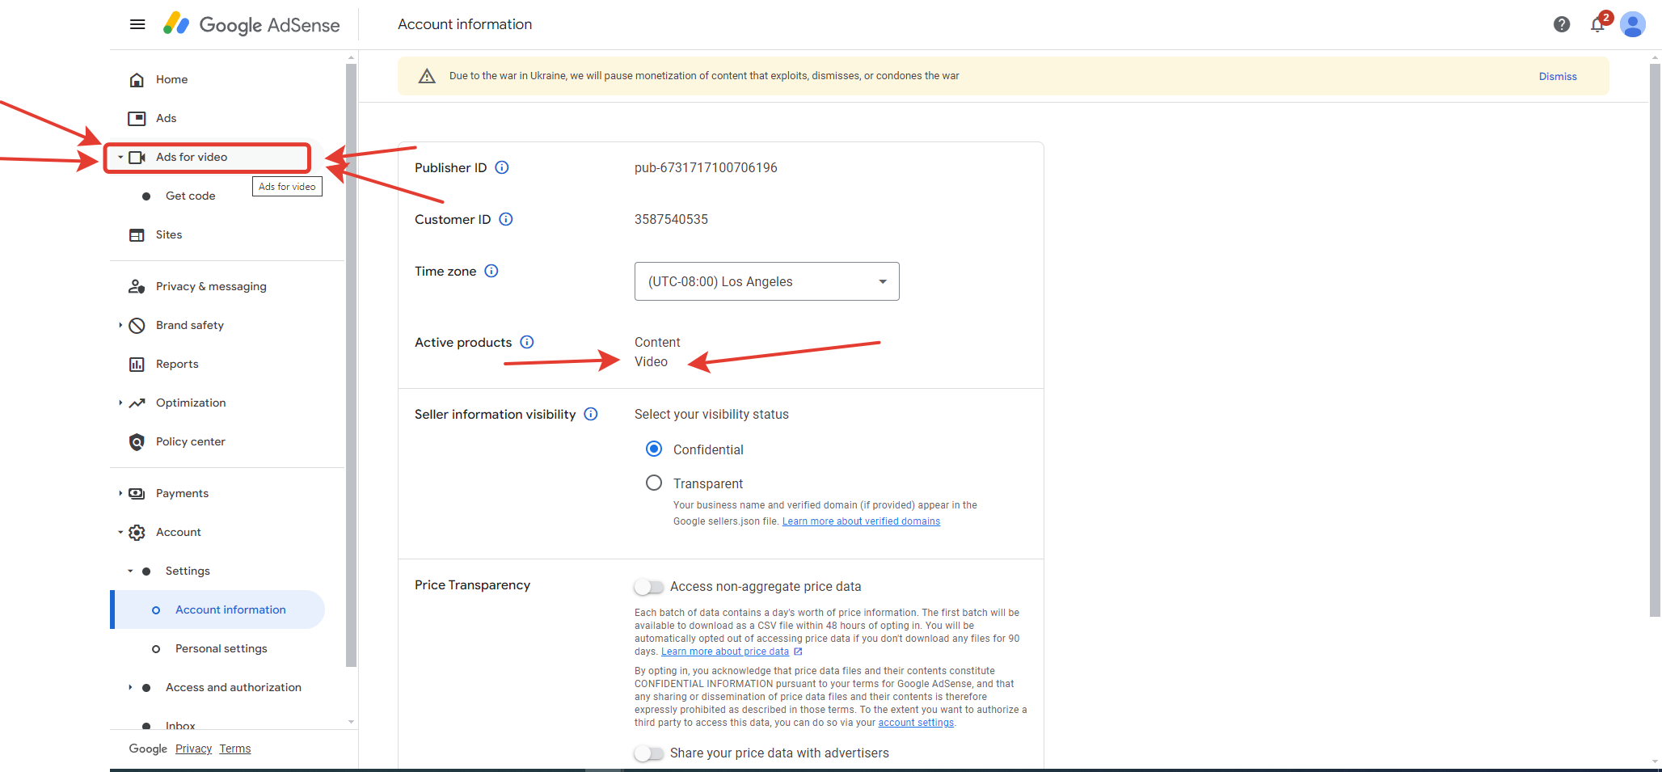This screenshot has width=1662, height=772.
Task: Click the Policy center shield icon
Action: tap(137, 441)
